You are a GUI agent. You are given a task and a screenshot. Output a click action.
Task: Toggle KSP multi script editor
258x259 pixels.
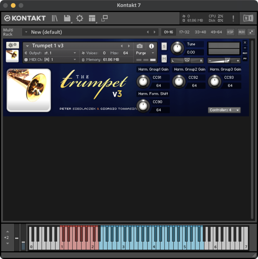tap(230, 32)
